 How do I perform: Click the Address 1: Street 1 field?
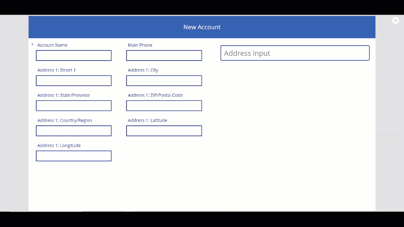point(74,80)
